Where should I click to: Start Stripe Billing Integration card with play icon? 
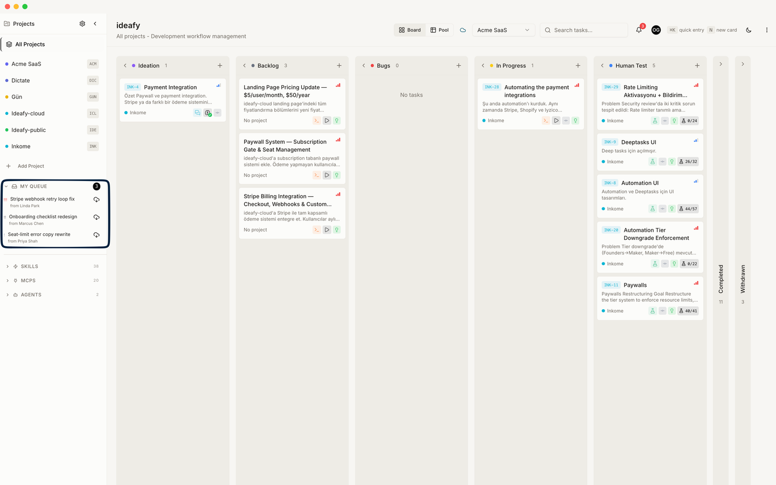[x=327, y=230]
